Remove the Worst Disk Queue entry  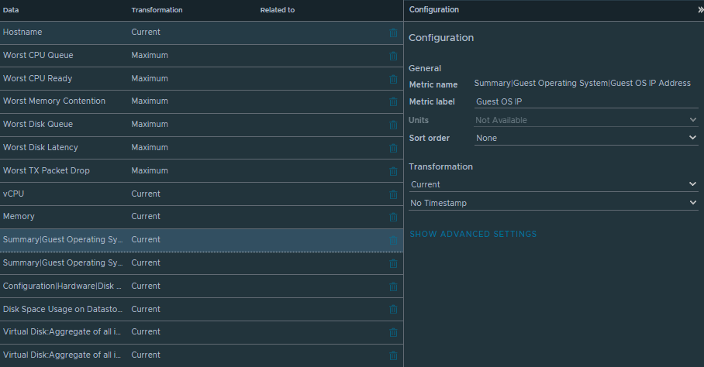coord(393,125)
